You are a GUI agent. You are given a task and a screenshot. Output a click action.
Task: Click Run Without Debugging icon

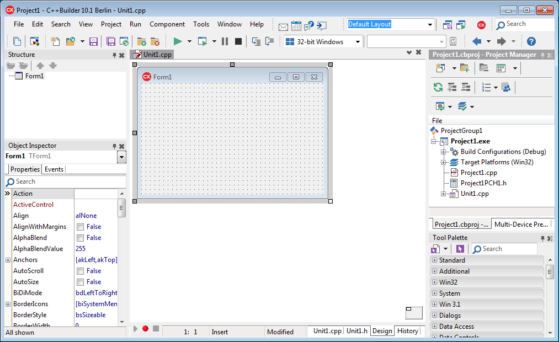202,41
